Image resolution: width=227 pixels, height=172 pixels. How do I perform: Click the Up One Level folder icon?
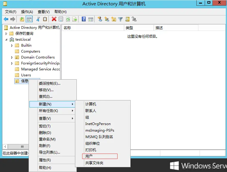pyautogui.click(x=22, y=19)
